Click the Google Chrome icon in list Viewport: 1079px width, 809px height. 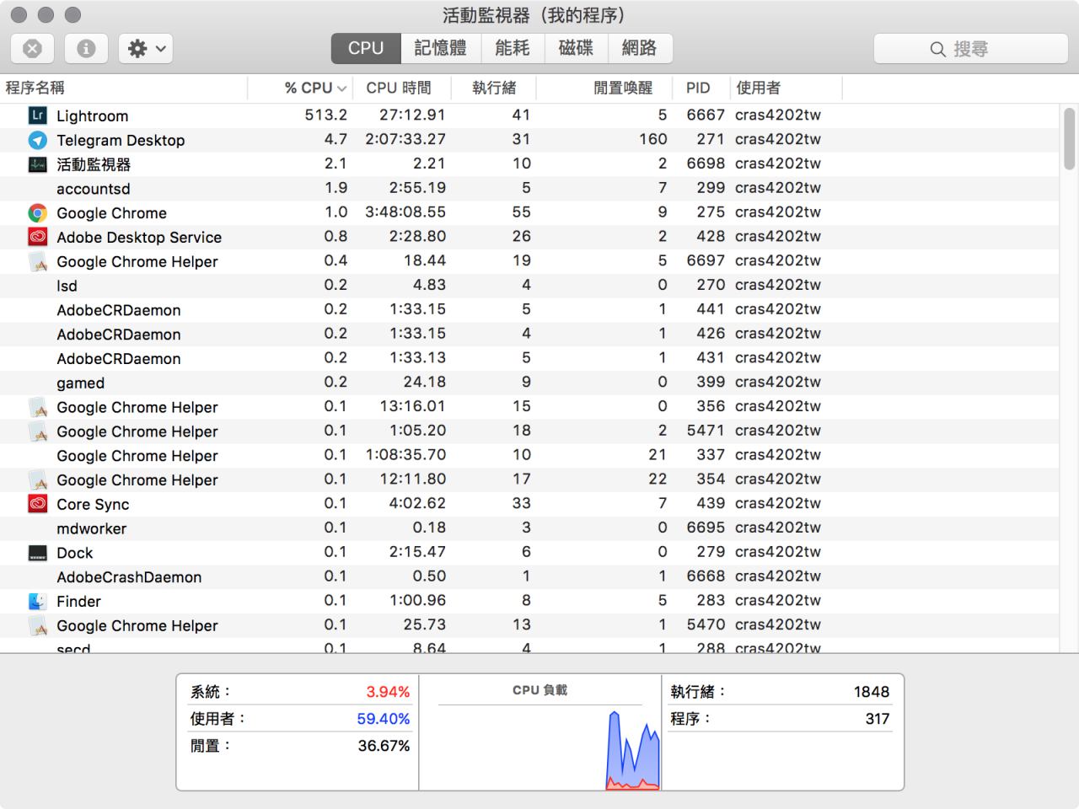[37, 213]
